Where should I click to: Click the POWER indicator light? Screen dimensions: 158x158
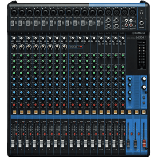[143, 42]
